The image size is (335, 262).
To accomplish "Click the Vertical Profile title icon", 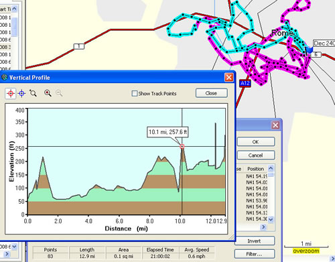I will pos(5,78).
